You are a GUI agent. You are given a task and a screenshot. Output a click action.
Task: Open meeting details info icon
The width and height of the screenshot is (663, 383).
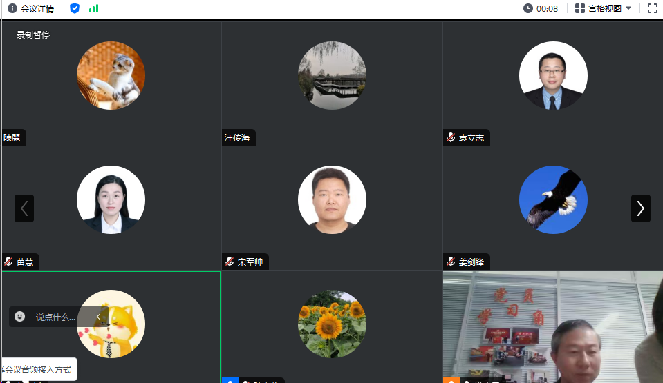click(x=12, y=8)
